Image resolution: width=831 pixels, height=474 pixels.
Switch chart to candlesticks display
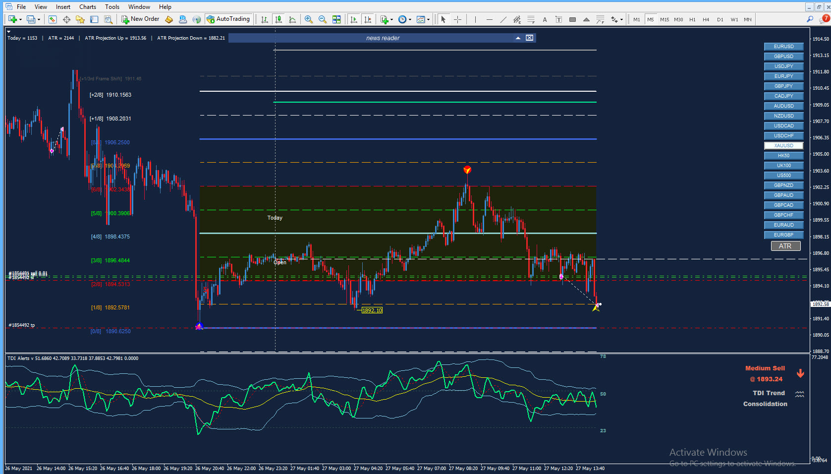click(278, 19)
